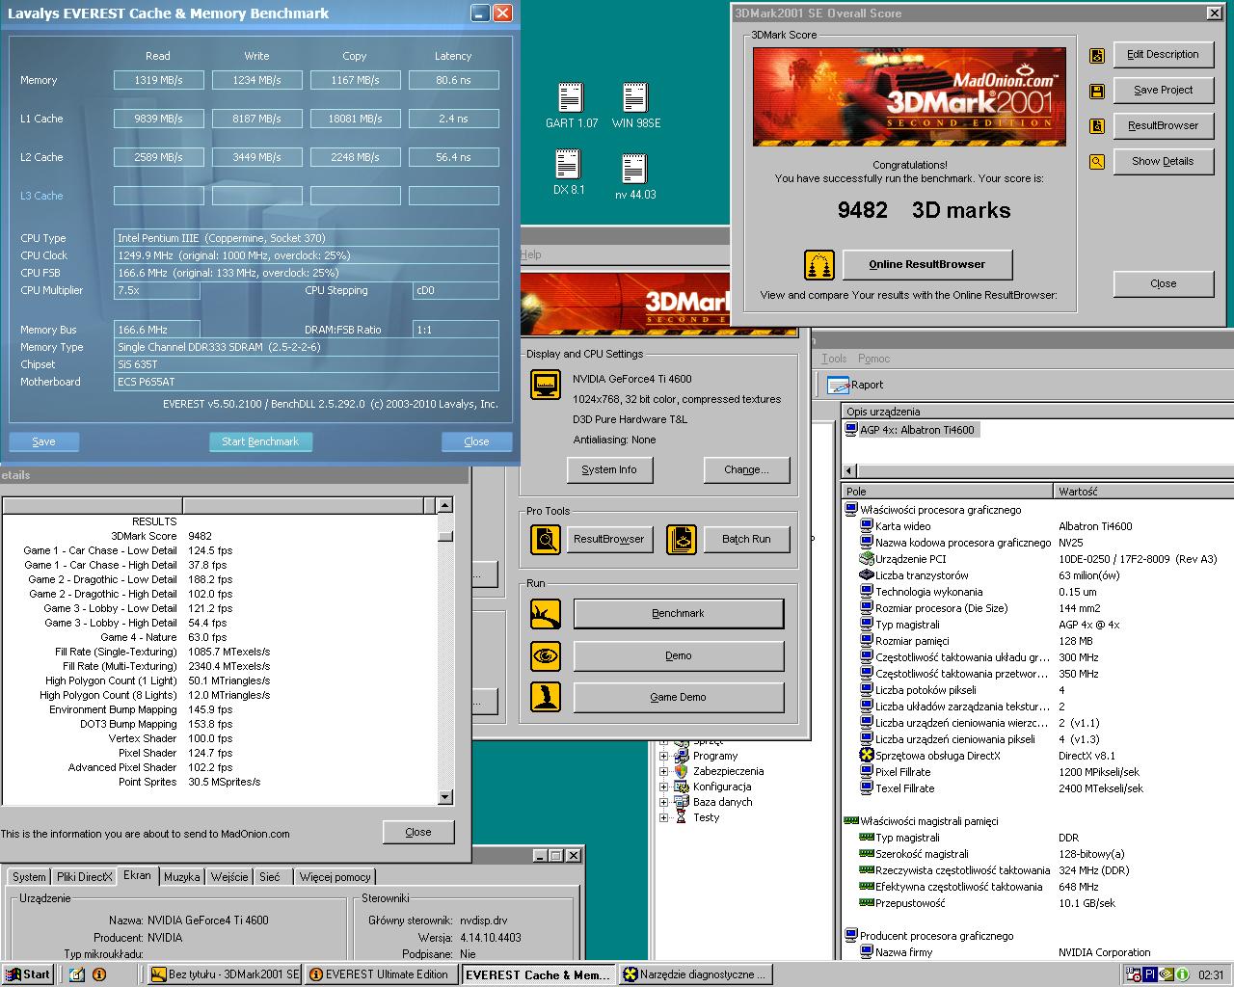Click the Memory Read value field 1319 MB/s
This screenshot has height=987, width=1234.
coord(158,80)
